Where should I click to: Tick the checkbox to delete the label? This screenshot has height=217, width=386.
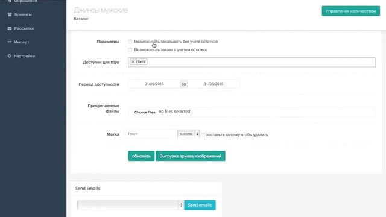[203, 135]
